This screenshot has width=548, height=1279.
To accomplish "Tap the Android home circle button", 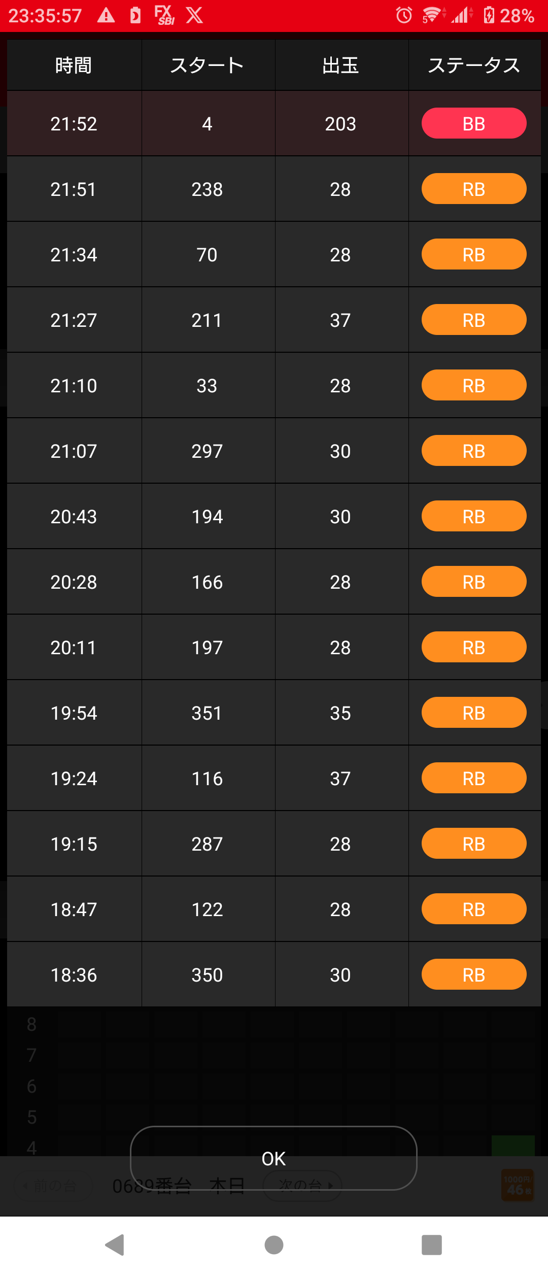I will (274, 1244).
